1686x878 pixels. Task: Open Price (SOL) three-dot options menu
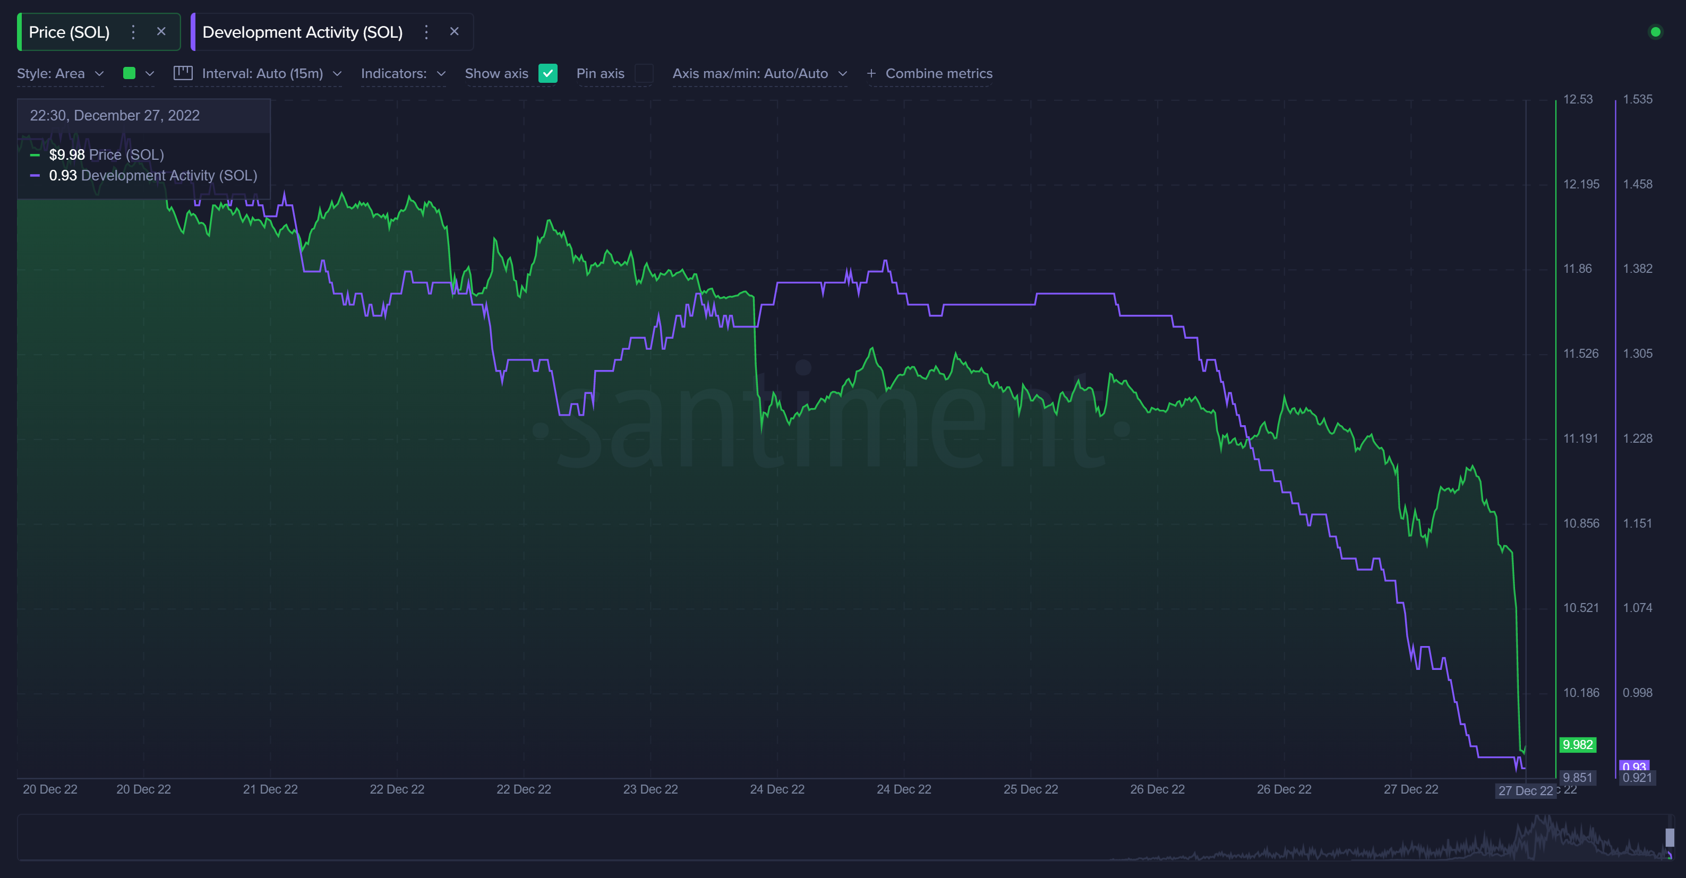[x=133, y=32]
